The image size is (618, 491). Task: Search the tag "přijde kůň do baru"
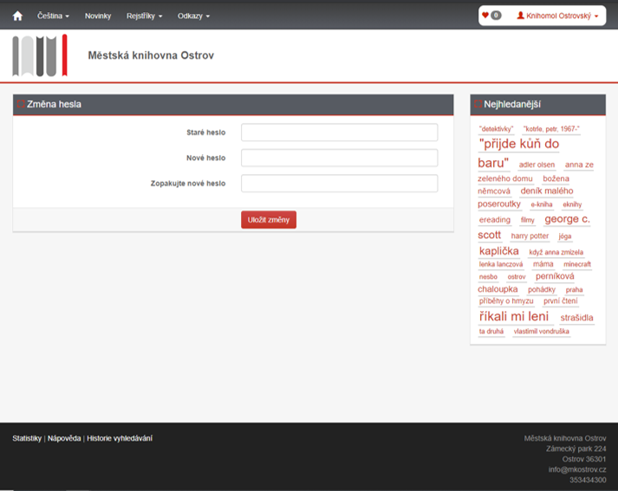coord(518,145)
